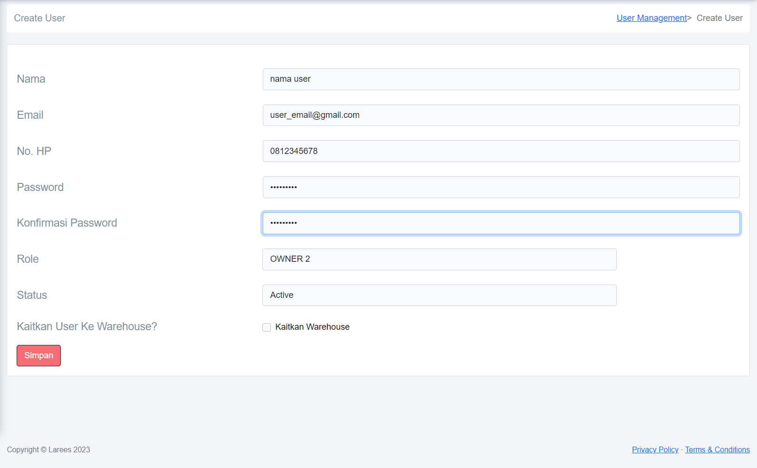757x468 pixels.
Task: Enable the Kaitkan Warehouse checkbox
Action: [x=267, y=327]
